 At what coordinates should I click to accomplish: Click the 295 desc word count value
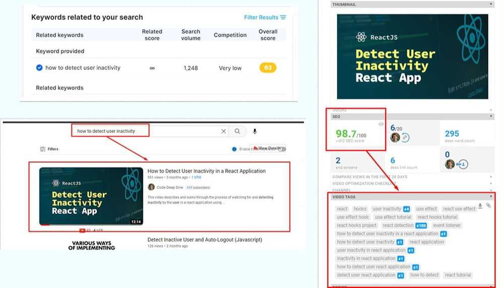coord(452,133)
